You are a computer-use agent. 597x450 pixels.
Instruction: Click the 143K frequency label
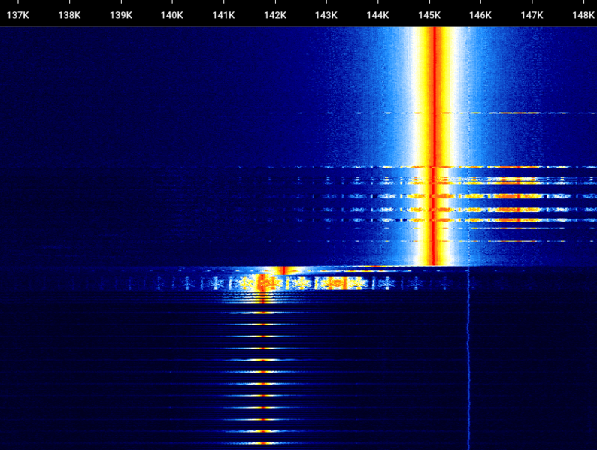(326, 15)
